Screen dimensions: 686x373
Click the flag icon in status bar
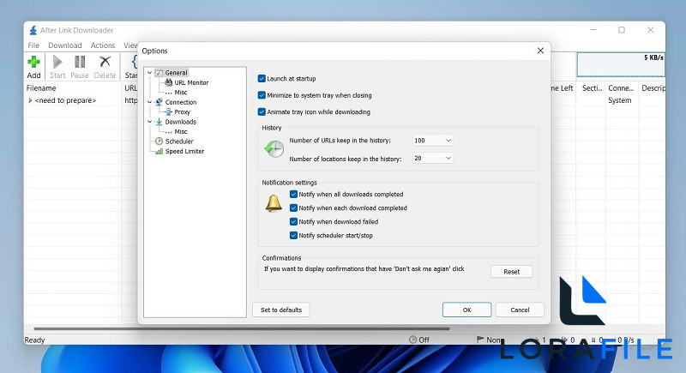[x=480, y=340]
